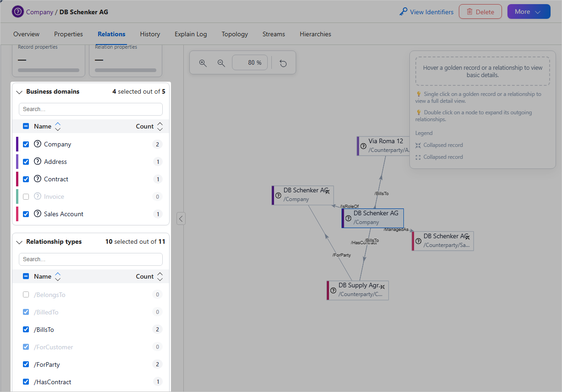562x392 pixels.
Task: Click the /ManagedAs relationship label in the graph
Action: point(396,229)
